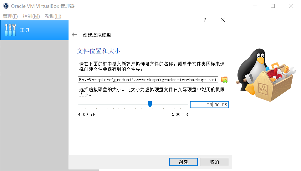Select the 工具 tools icon in sidebar
Viewport: 301px width, 171px height.
pyautogui.click(x=10, y=30)
